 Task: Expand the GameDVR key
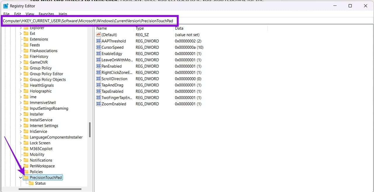coord(21,62)
